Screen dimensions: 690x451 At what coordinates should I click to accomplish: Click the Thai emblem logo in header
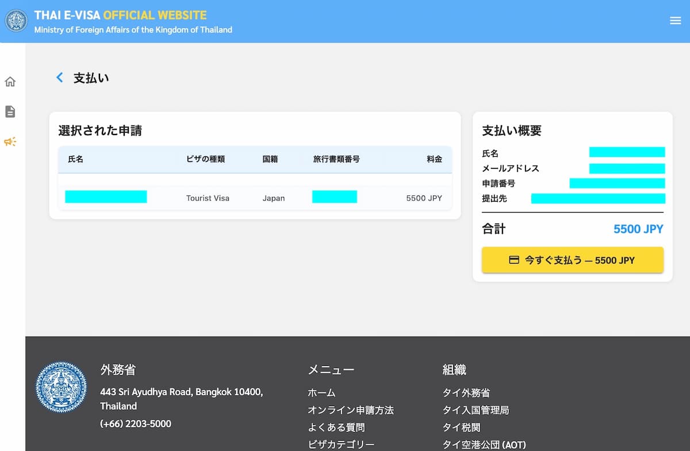click(16, 21)
